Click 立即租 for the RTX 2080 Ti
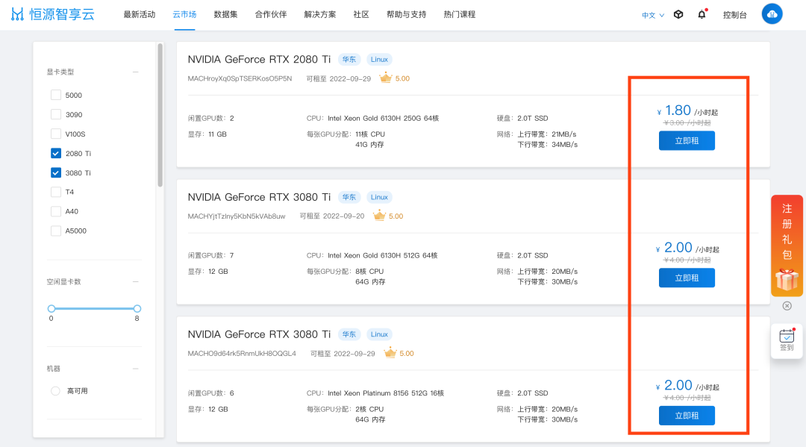This screenshot has width=806, height=447. [687, 140]
